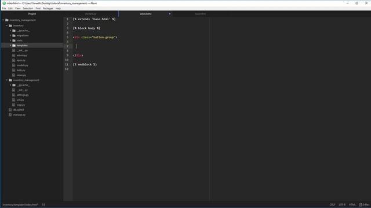This screenshot has width=371, height=208.
Task: Click the nested inventory_management folder icon
Action: click(10, 80)
